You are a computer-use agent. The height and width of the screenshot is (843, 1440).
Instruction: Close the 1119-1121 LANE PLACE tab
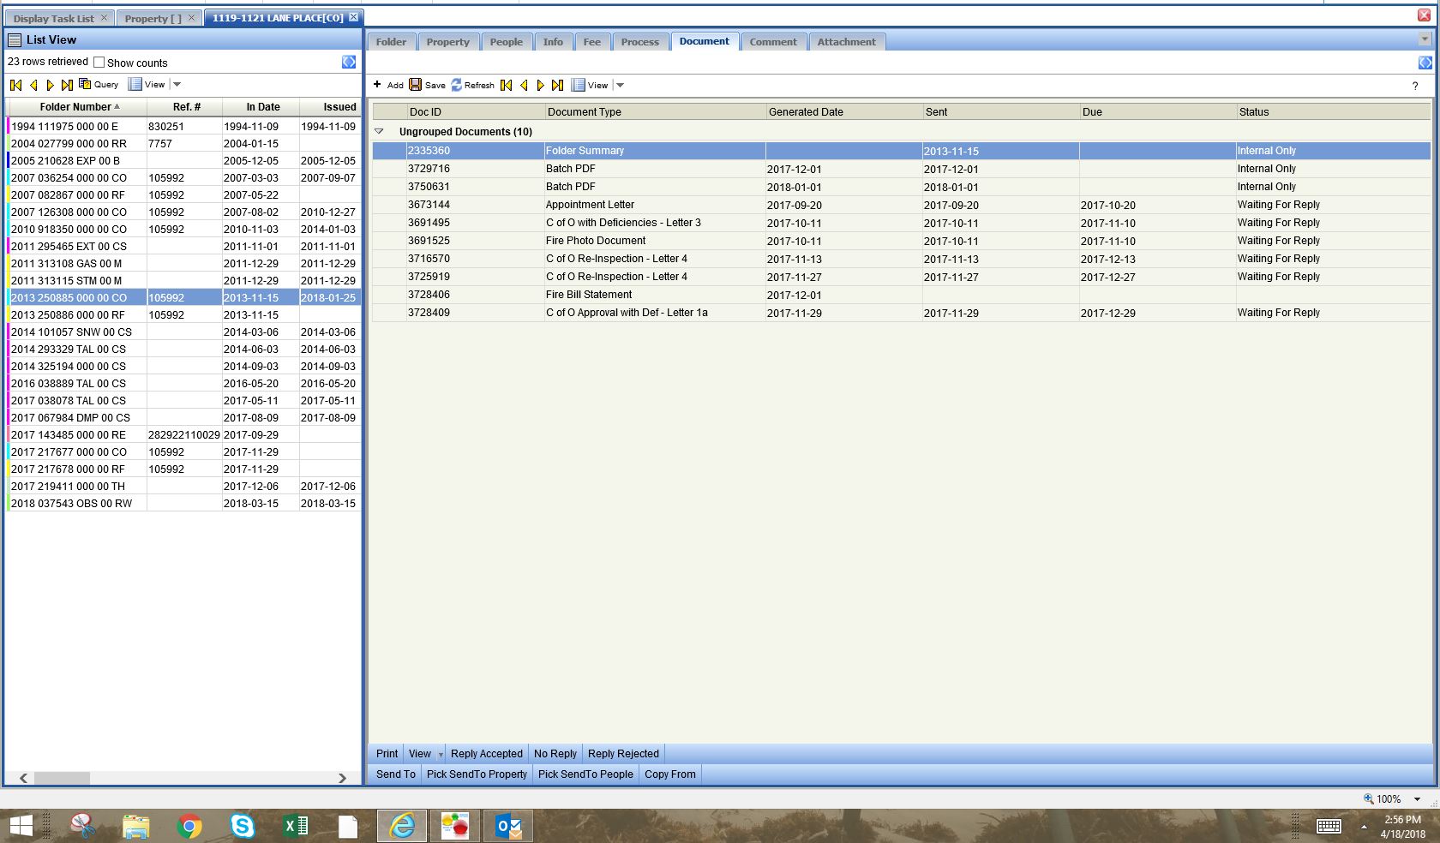pyautogui.click(x=353, y=17)
